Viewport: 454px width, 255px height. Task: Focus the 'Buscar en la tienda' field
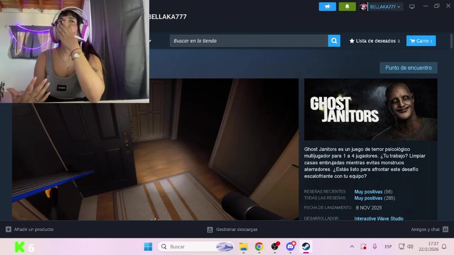249,41
